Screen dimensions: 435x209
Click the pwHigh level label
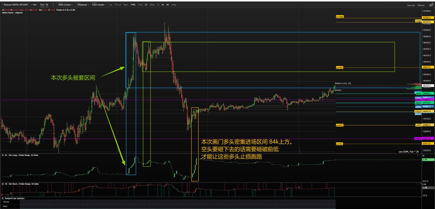coord(340,17)
